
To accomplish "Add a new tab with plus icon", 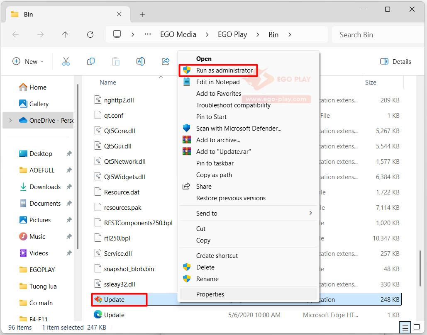I will click(142, 15).
